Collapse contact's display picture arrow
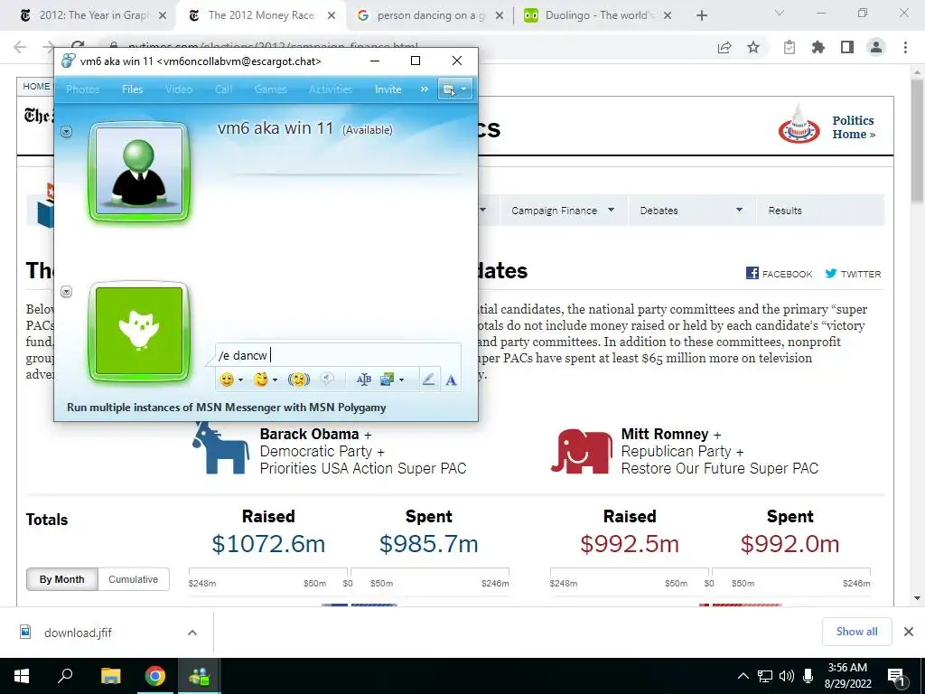 point(67,132)
